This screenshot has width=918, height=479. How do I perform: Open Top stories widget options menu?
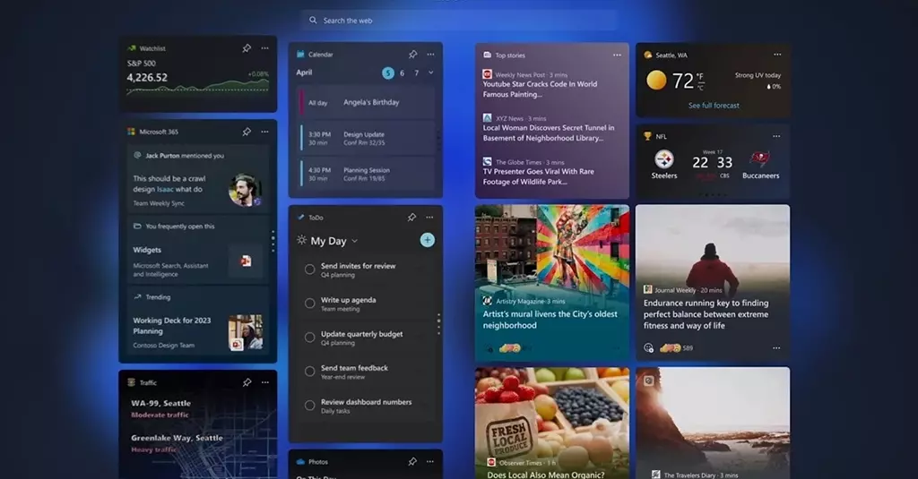[x=616, y=55]
